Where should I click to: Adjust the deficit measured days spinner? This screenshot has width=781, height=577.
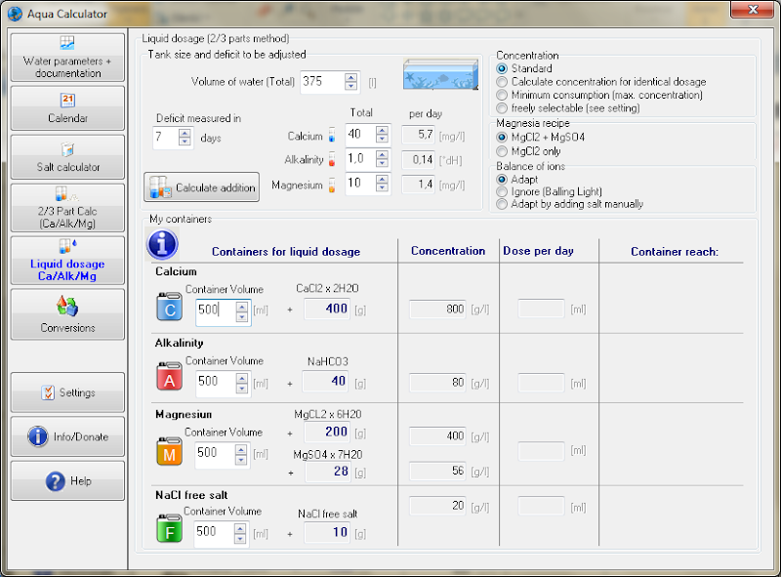[185, 138]
